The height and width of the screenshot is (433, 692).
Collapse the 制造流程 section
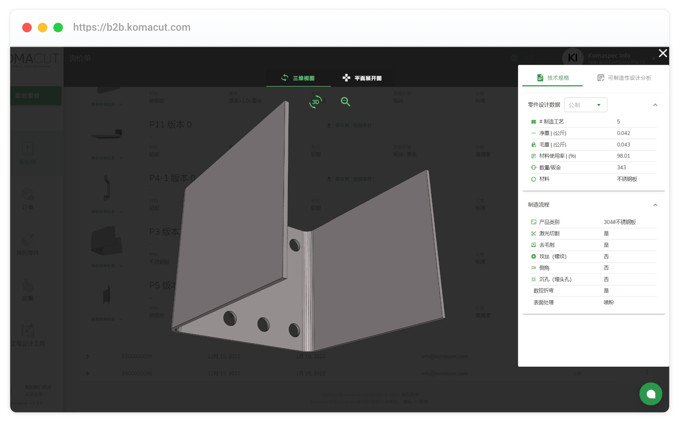tap(655, 205)
